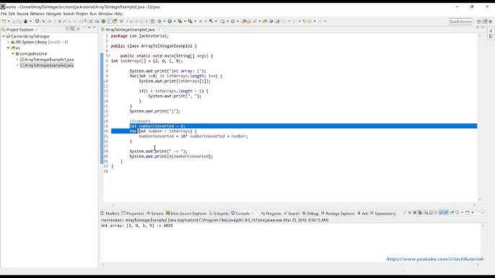The width and height of the screenshot is (495, 278).
Task: Click Link with Editor in Project Explorer
Action: point(72,29)
